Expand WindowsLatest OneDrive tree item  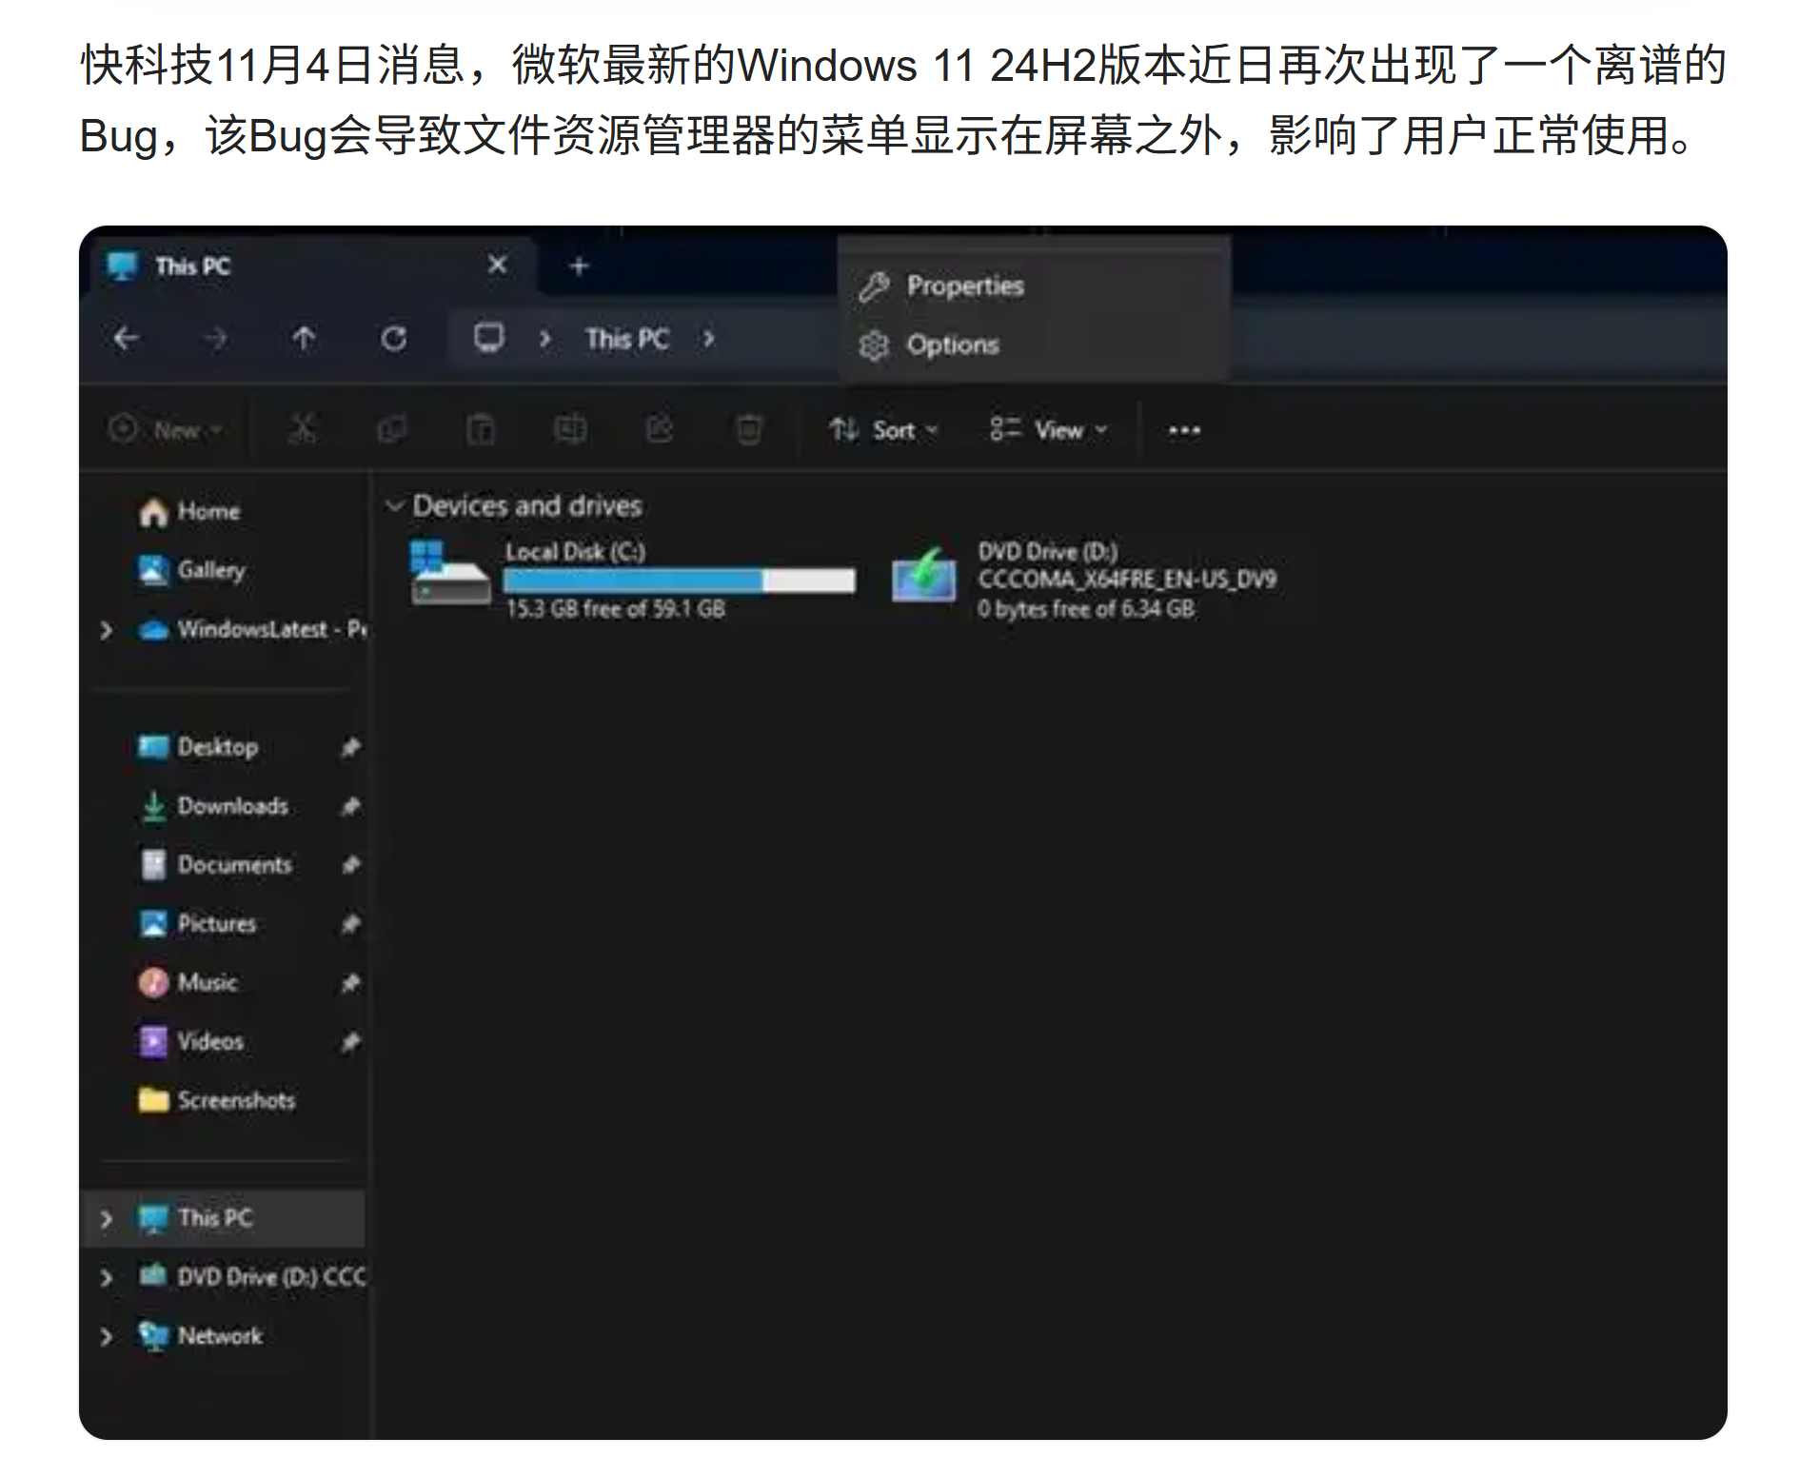point(107,630)
